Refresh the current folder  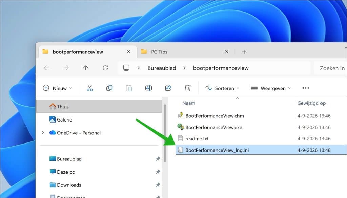(105, 68)
